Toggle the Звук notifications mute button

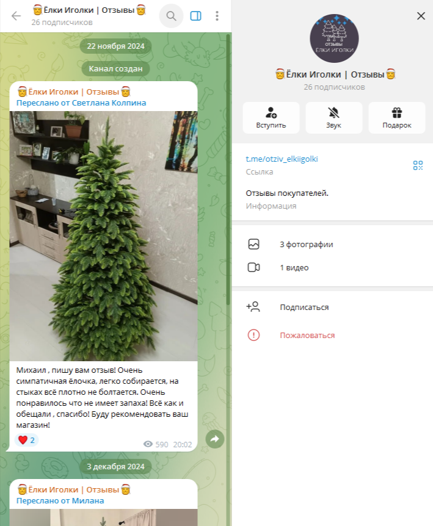click(333, 118)
